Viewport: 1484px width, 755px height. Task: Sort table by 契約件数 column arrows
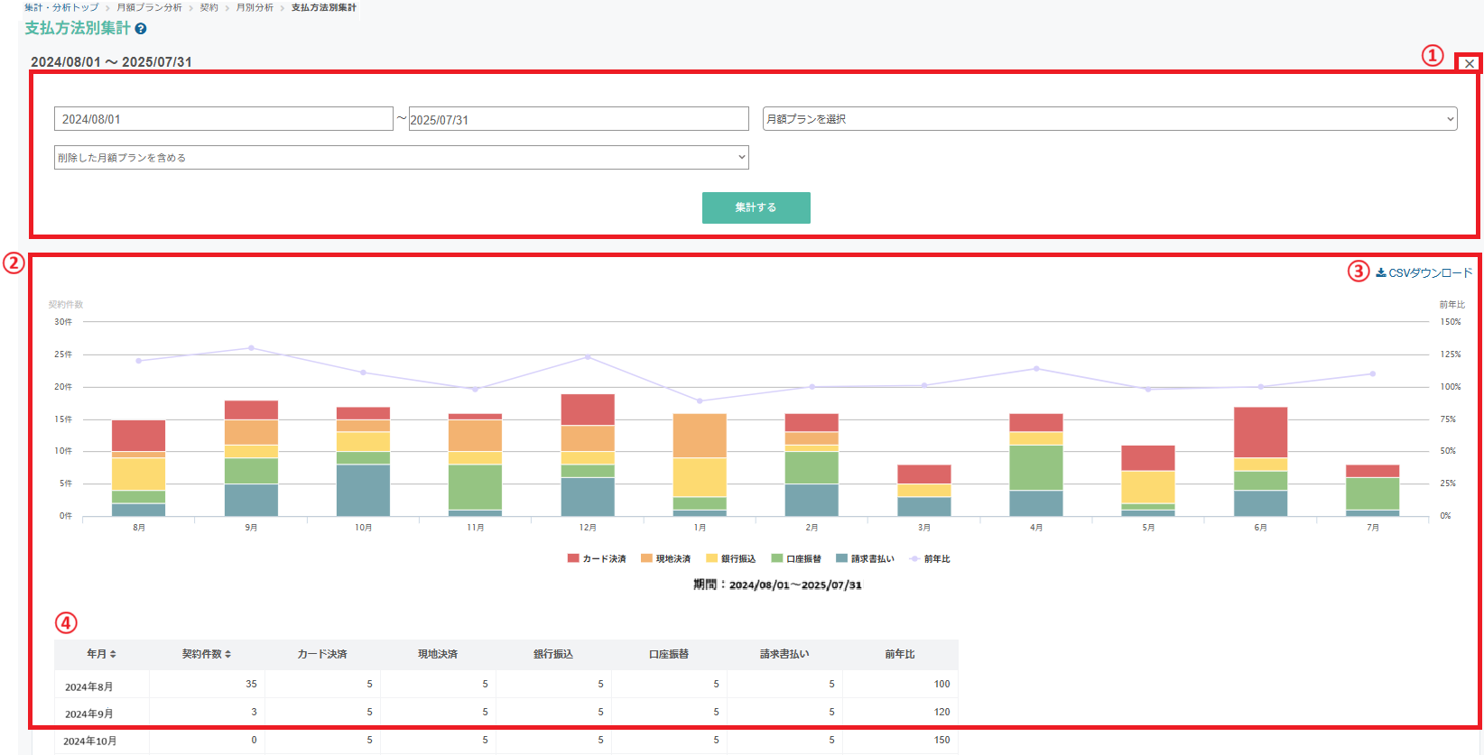pos(227,654)
